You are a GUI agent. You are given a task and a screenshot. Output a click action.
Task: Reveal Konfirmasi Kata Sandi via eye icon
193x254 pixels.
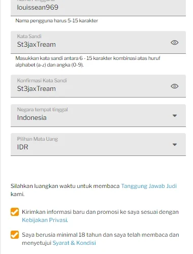point(174,86)
